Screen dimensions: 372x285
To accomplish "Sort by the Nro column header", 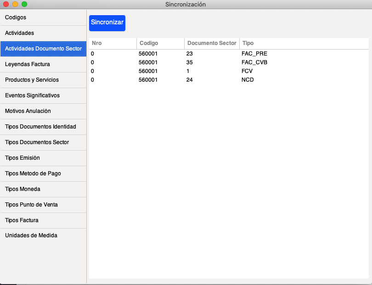I will (113, 43).
